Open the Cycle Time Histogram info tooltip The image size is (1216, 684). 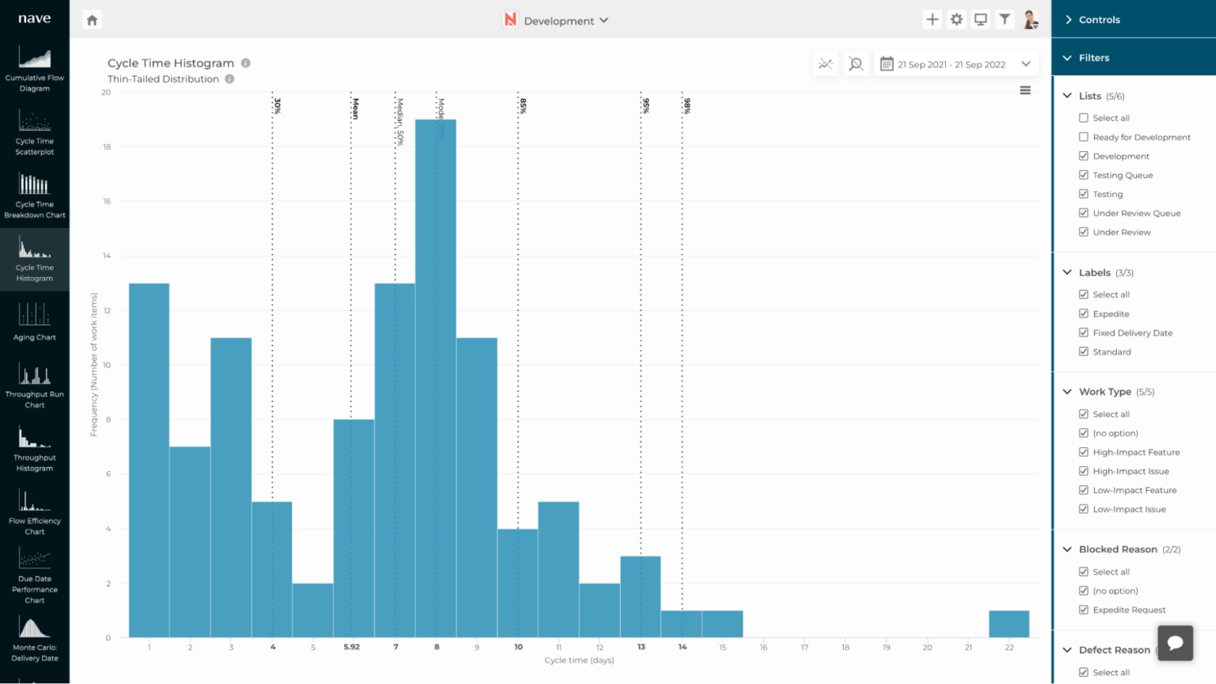(245, 63)
